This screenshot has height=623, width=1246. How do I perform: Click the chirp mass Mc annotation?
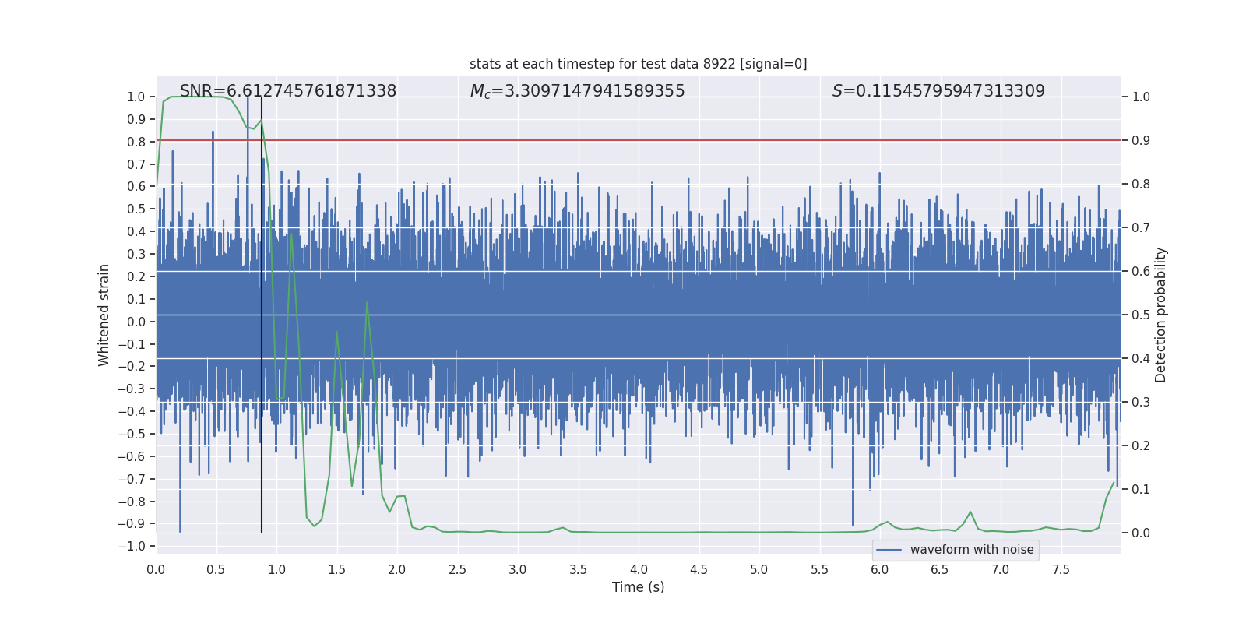577,91
